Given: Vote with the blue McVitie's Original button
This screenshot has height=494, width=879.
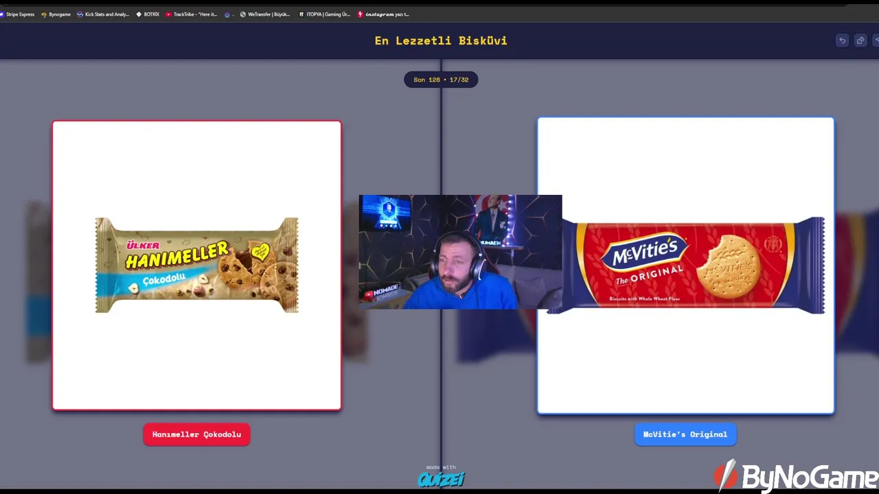Looking at the screenshot, I should (x=685, y=434).
